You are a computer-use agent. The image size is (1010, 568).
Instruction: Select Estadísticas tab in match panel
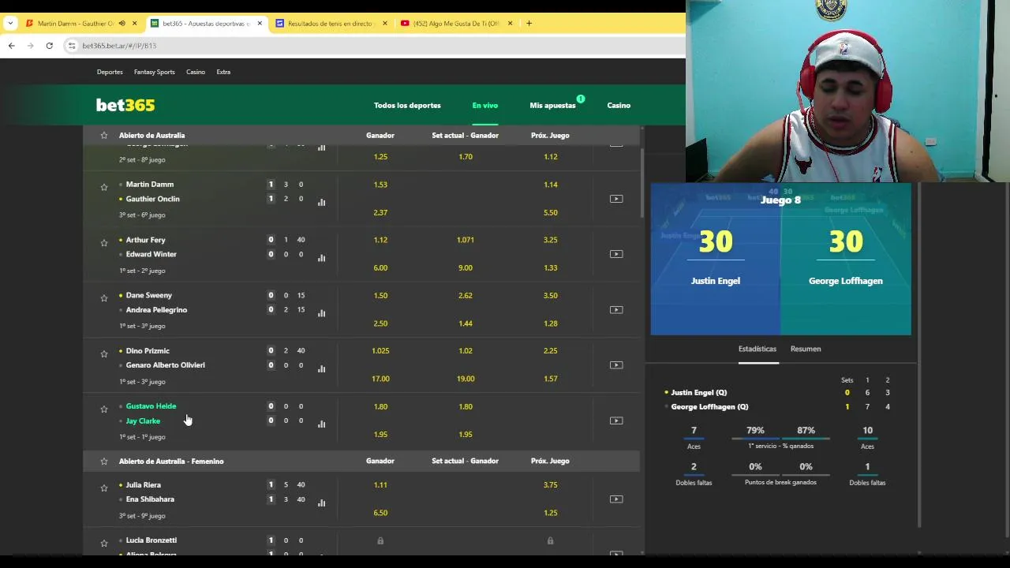click(x=757, y=349)
